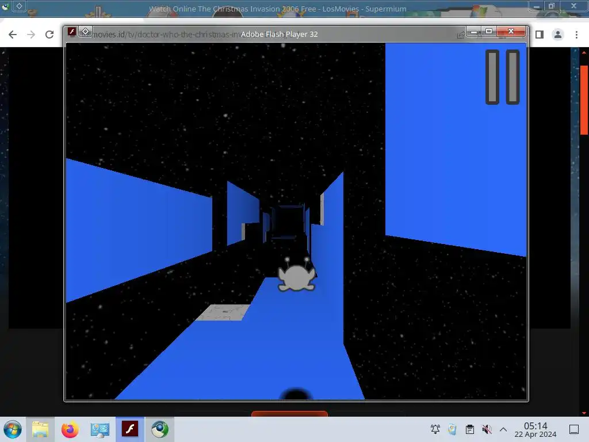
Task: Open the browser side panel icon
Action: point(540,35)
